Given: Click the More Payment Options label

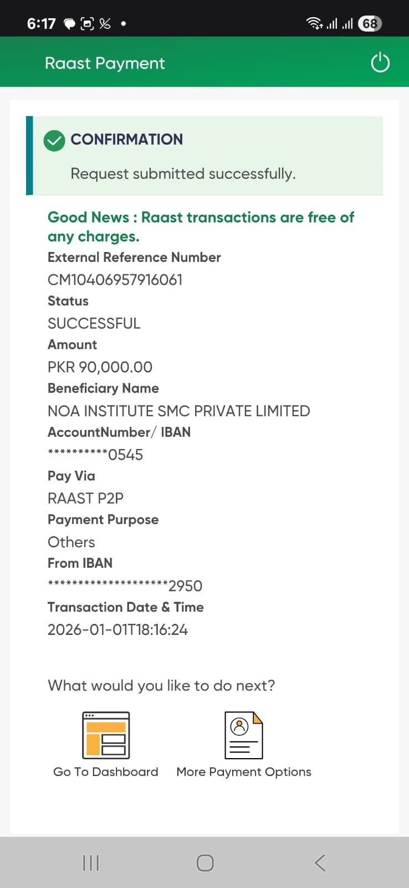Looking at the screenshot, I should click(244, 771).
